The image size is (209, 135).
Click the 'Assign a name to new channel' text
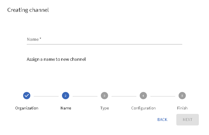pyautogui.click(x=56, y=59)
